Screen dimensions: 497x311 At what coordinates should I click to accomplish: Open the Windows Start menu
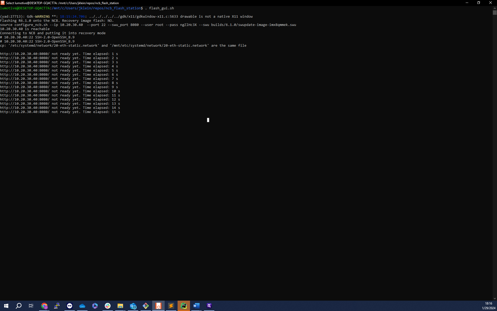click(x=6, y=306)
